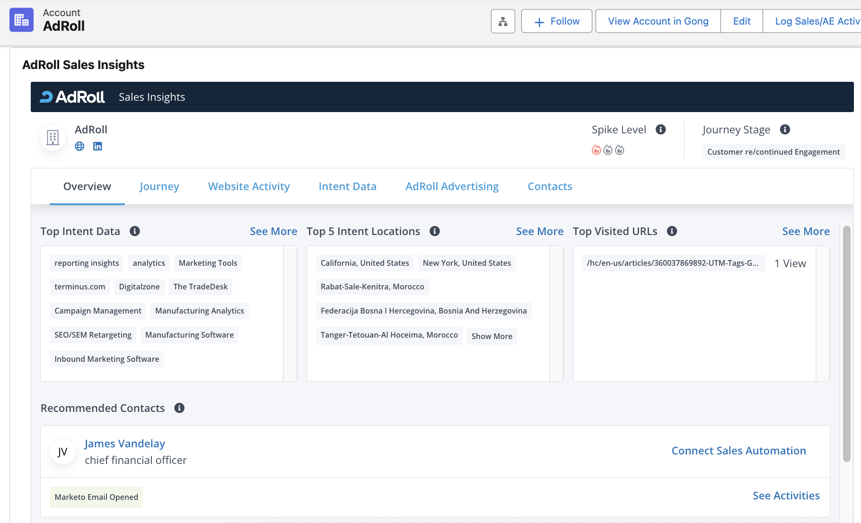Click the Spike Level info icon
861x523 pixels.
click(x=661, y=130)
